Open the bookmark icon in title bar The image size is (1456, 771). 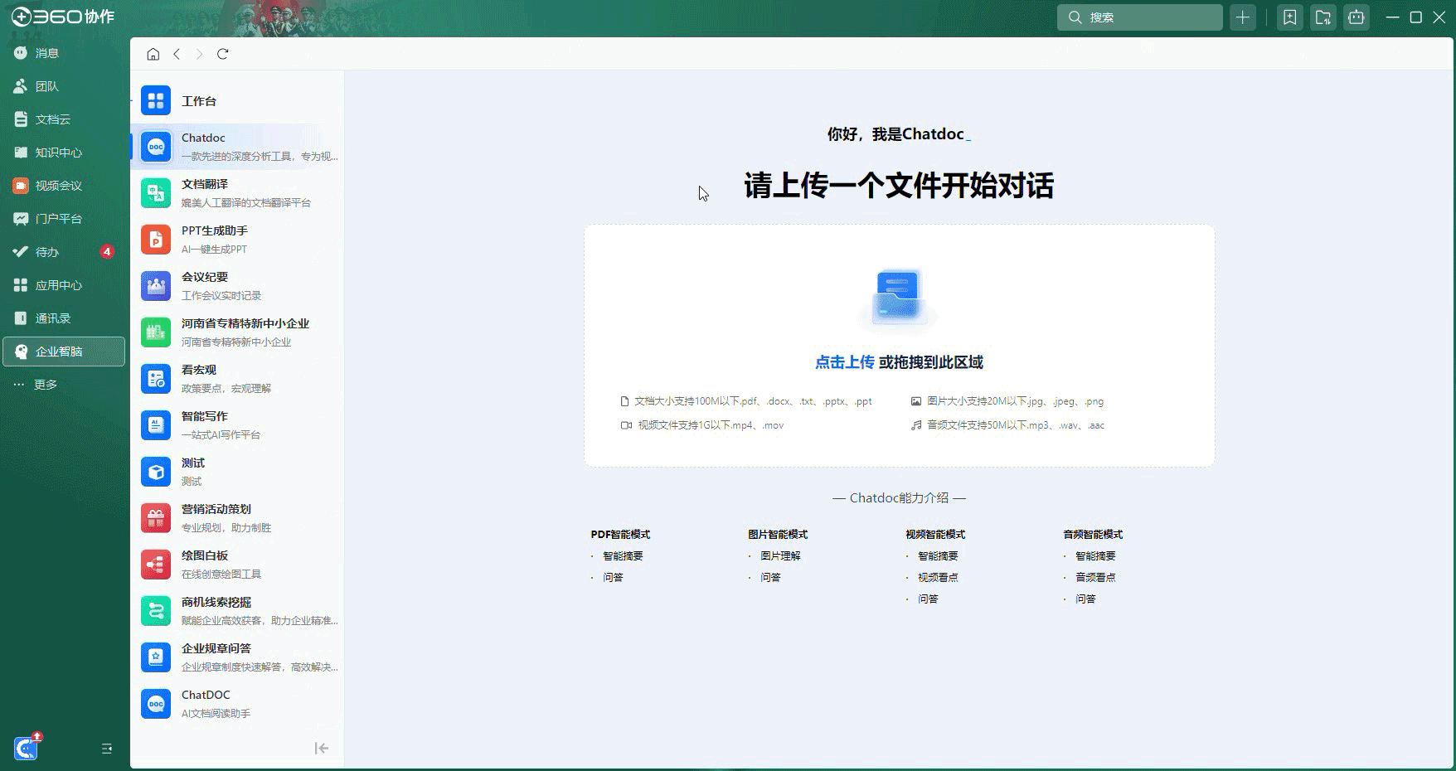[1289, 17]
